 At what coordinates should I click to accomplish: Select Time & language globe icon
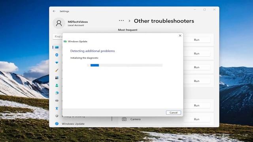pos(57,93)
